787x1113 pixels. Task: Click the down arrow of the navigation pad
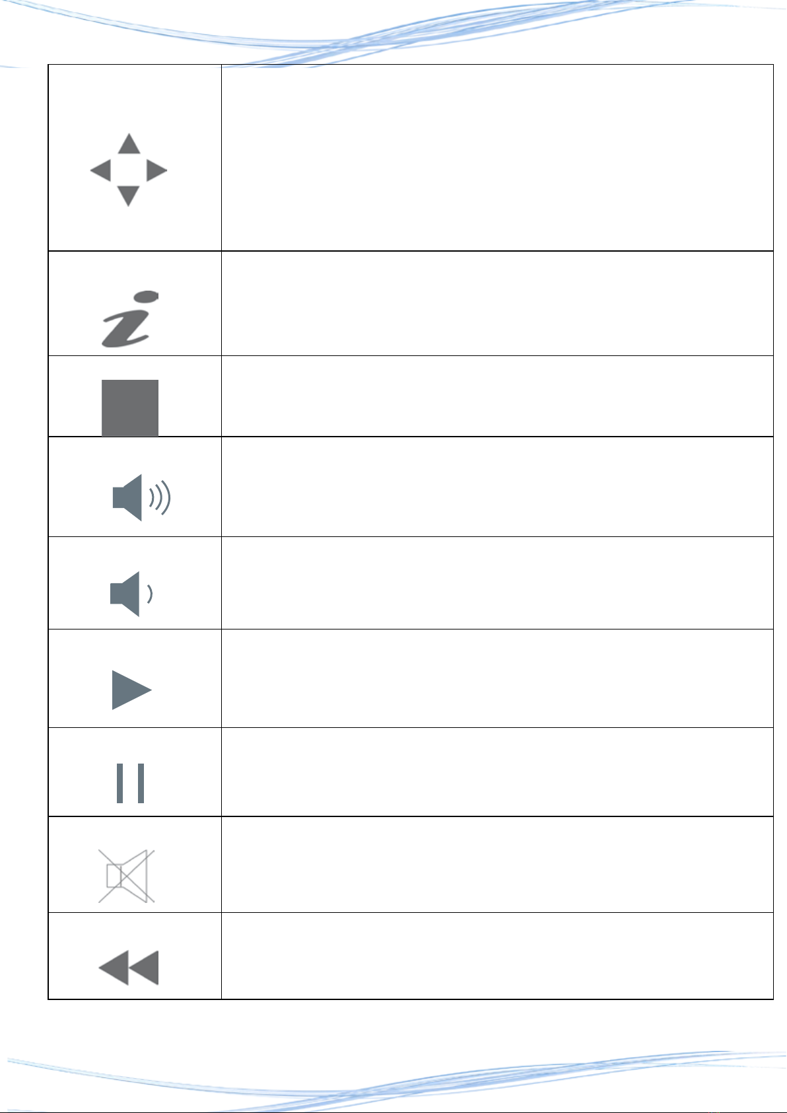(x=128, y=196)
